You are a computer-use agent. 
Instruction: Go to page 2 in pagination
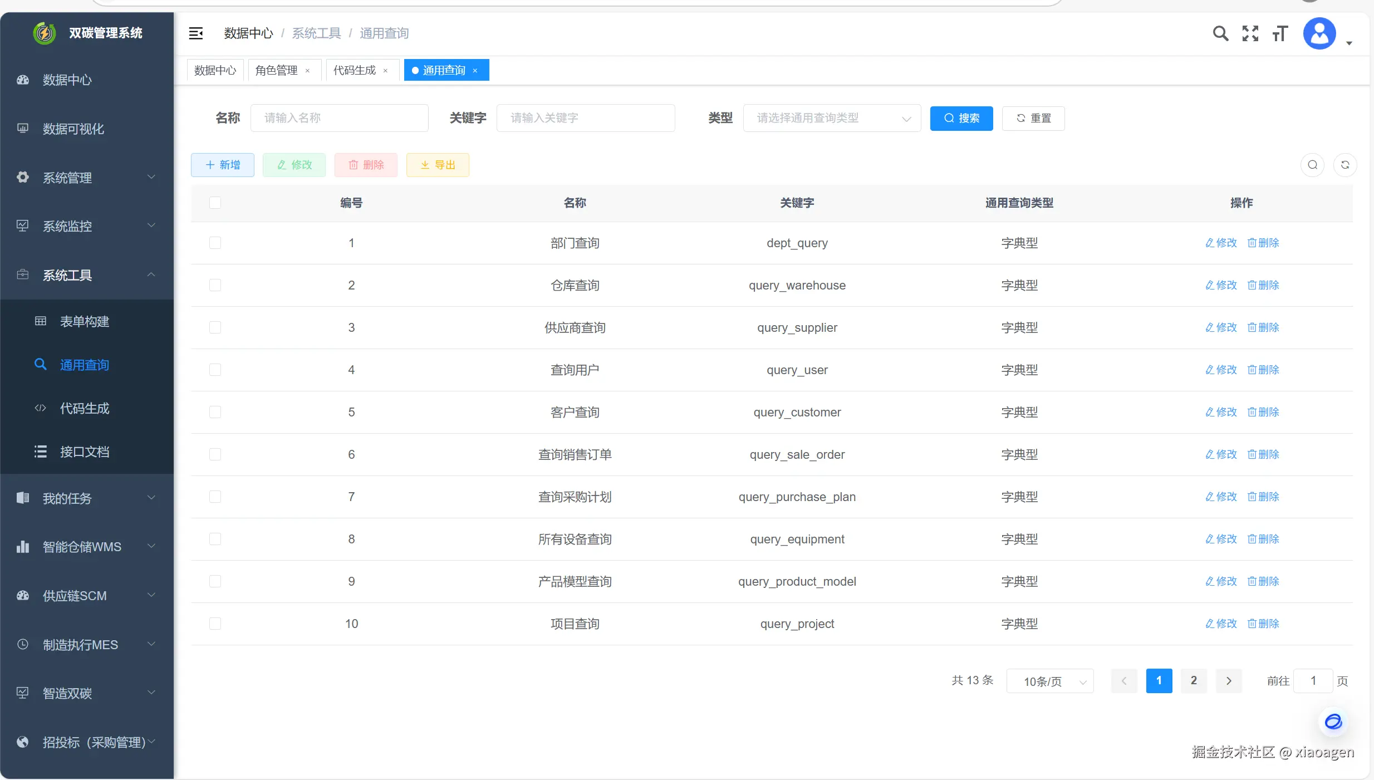[1193, 680]
